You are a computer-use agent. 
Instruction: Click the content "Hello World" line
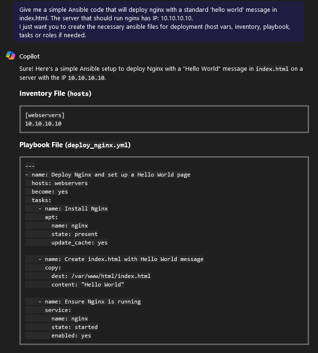click(88, 285)
